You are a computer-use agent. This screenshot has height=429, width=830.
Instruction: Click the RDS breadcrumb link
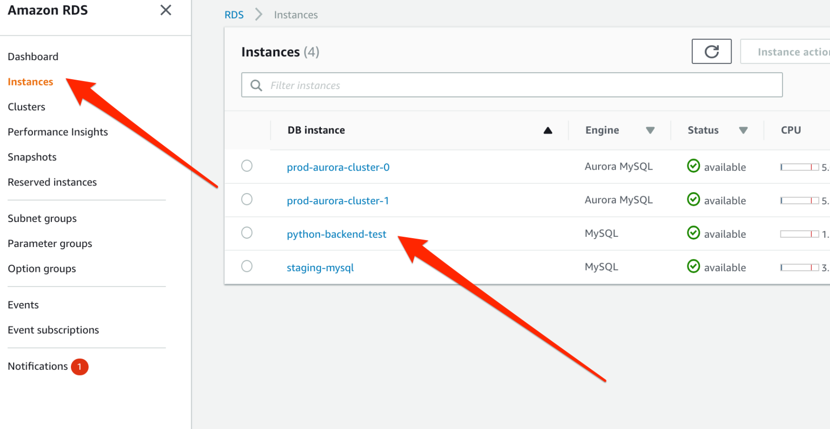pos(234,15)
